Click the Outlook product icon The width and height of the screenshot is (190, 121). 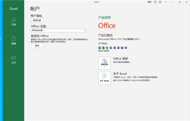coord(111,48)
